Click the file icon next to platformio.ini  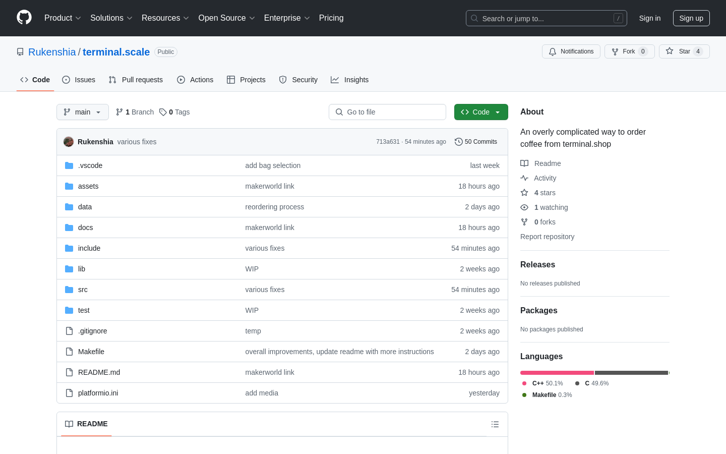point(69,393)
